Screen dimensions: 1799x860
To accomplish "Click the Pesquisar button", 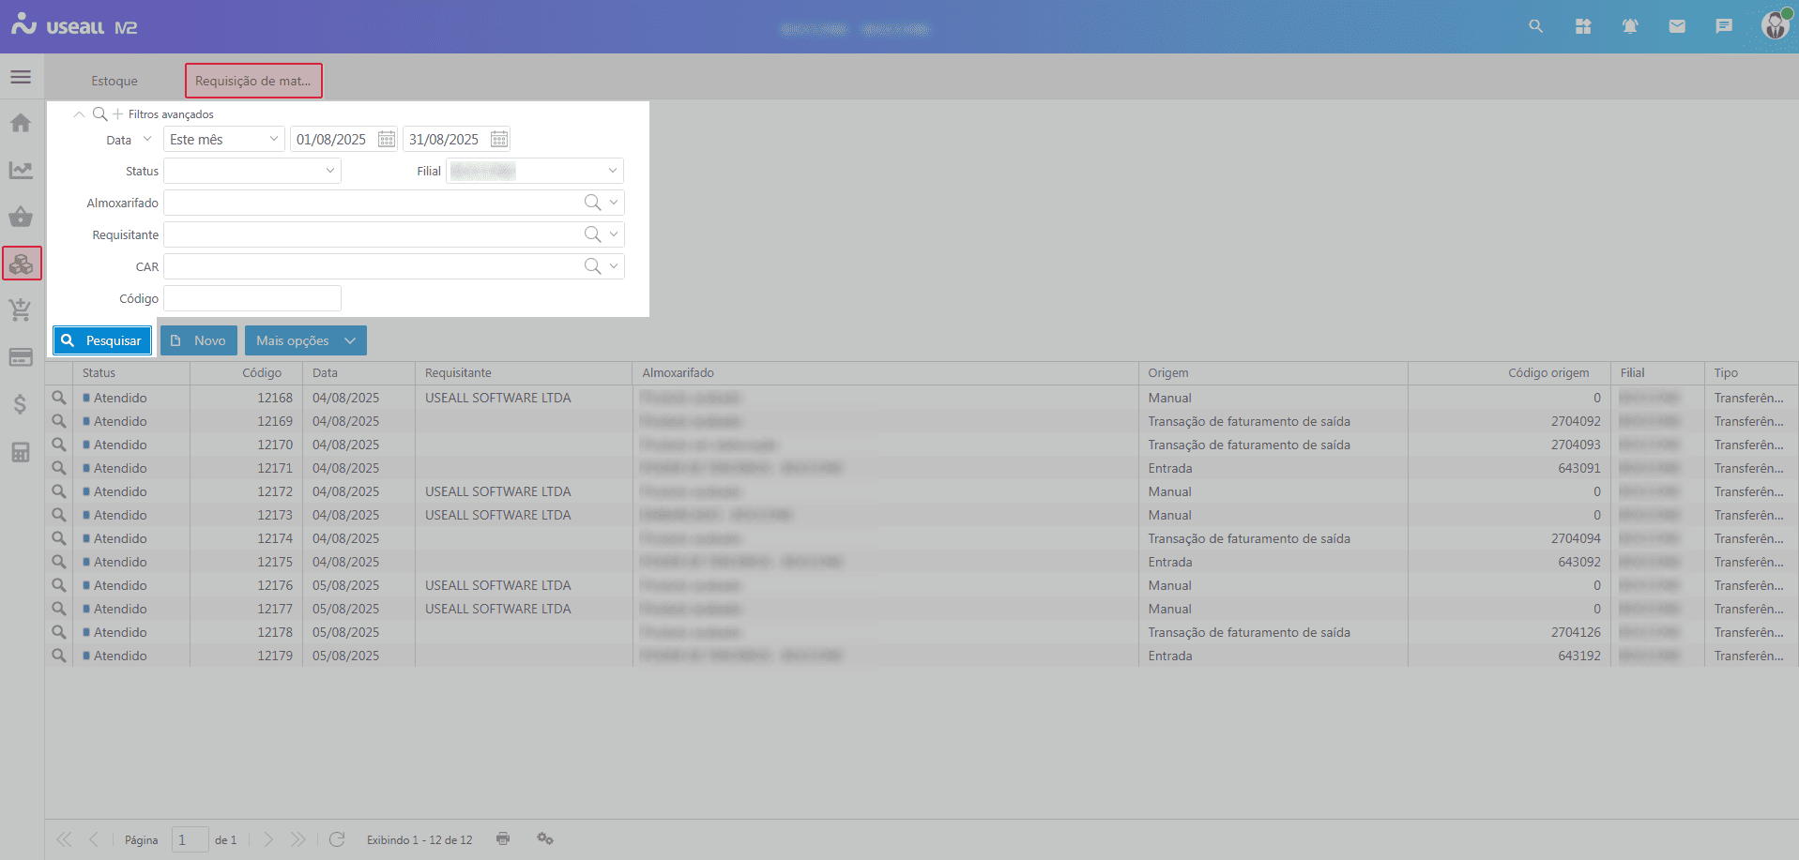I will (x=102, y=340).
